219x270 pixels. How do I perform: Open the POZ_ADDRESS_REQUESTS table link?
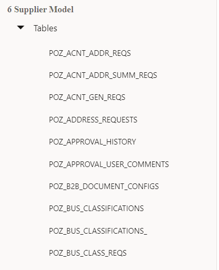coord(93,120)
